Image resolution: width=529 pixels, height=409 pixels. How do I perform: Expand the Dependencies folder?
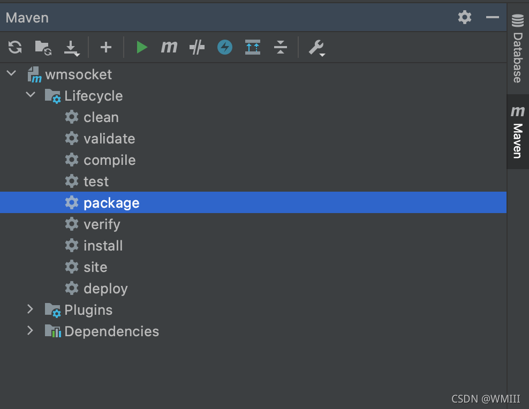coord(31,330)
